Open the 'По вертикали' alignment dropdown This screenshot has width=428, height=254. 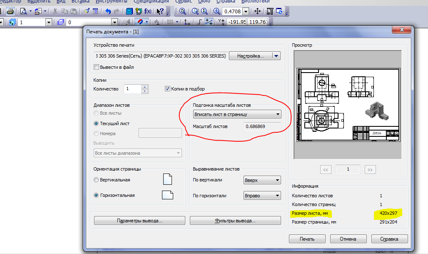[x=262, y=180]
